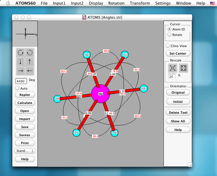The image size is (217, 176).
Task: Toggle the Auto checkbox
Action: click(17, 88)
